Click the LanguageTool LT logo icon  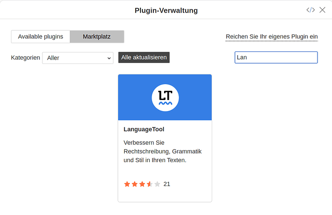[165, 98]
